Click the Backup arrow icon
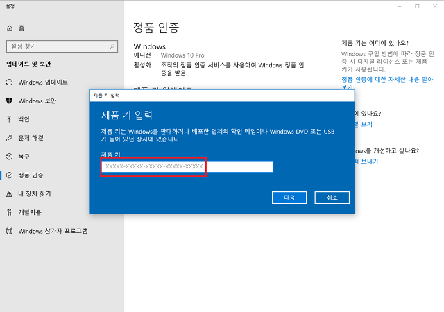 pyautogui.click(x=9, y=119)
